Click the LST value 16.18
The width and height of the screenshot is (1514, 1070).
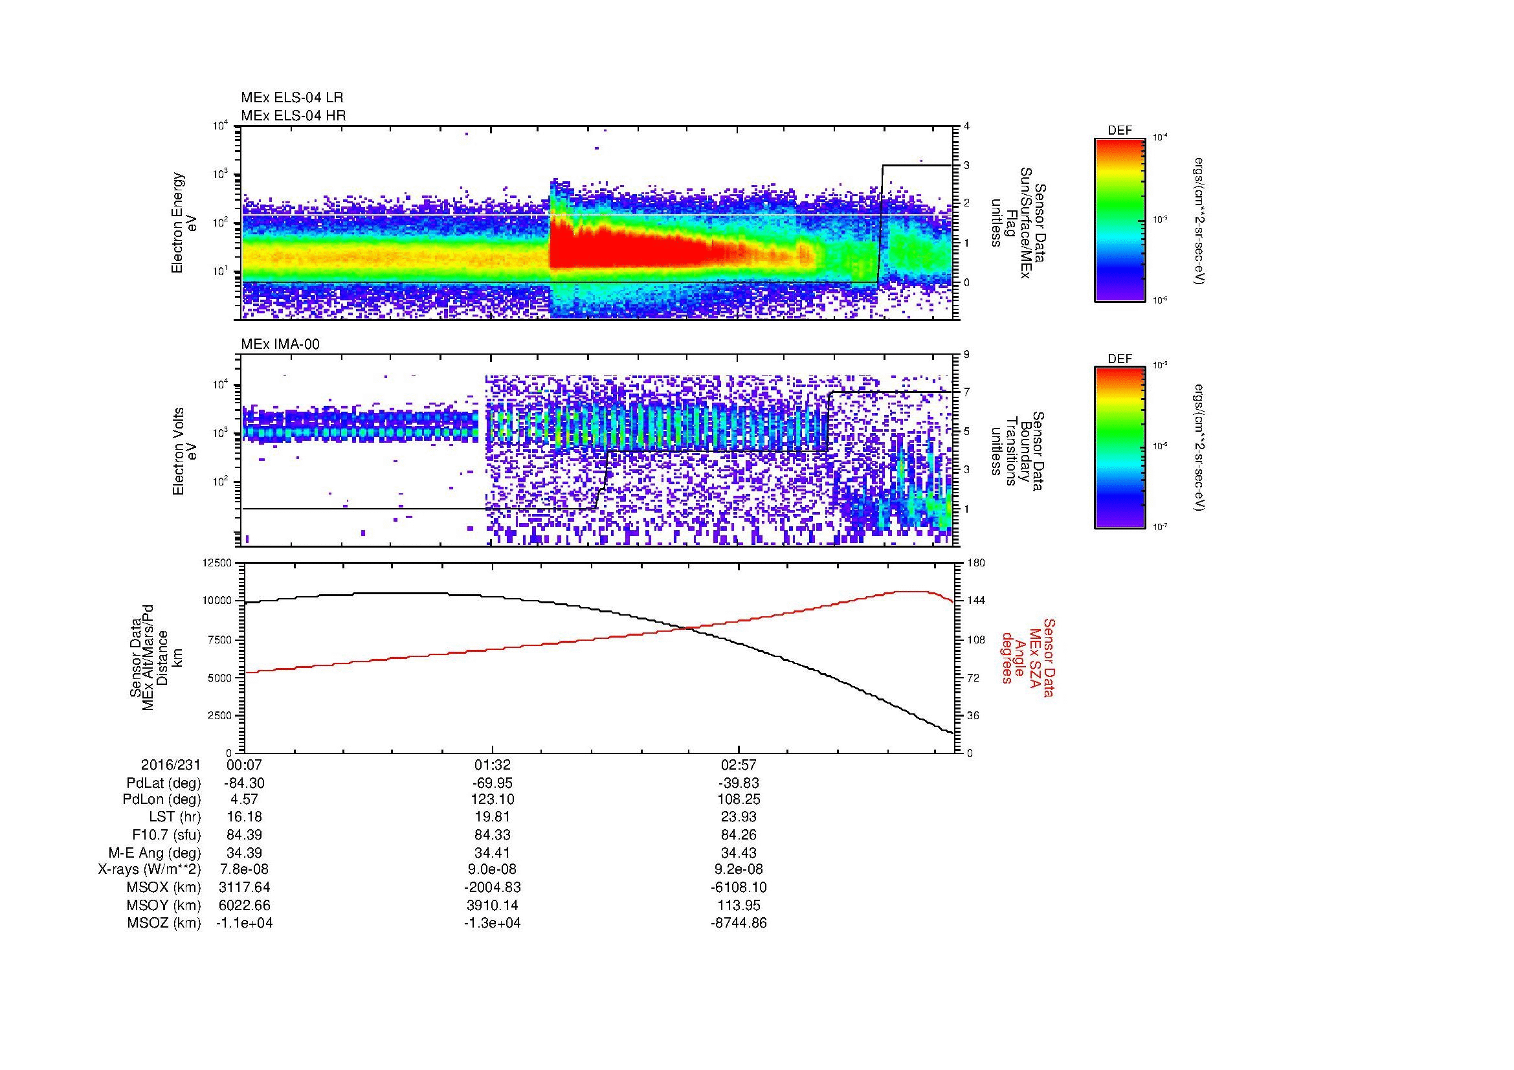coord(245,818)
